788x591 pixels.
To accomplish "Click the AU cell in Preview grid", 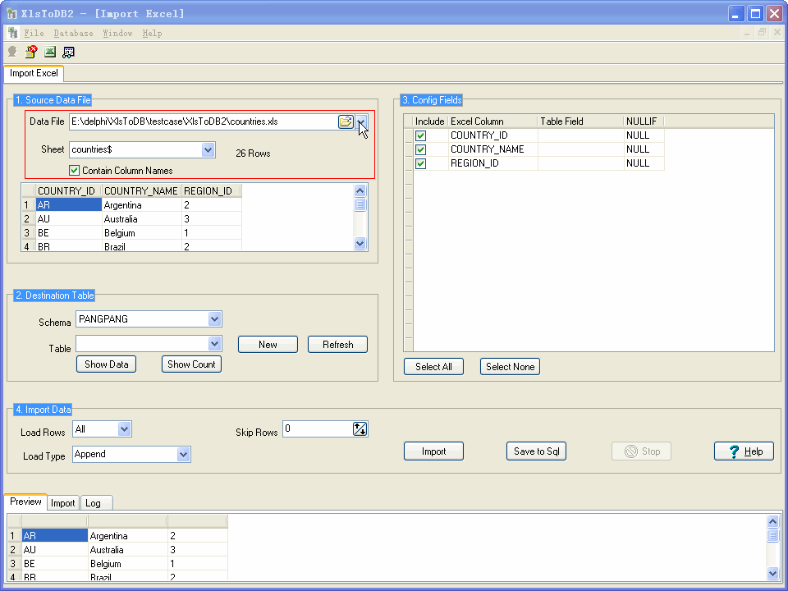I will point(54,550).
